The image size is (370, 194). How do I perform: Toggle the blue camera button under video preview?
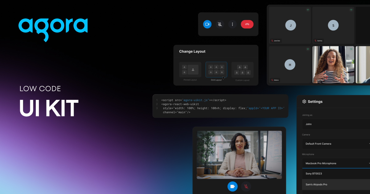pos(233,186)
